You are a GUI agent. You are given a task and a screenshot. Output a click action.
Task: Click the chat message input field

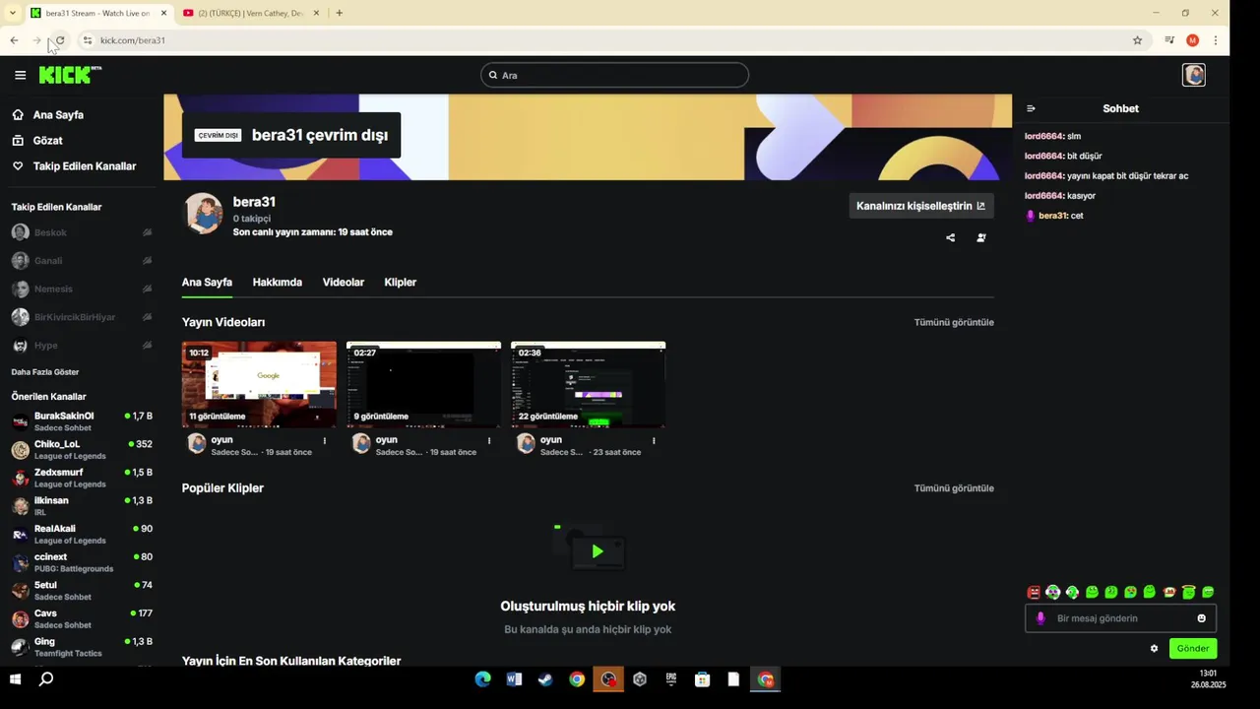coord(1121,618)
